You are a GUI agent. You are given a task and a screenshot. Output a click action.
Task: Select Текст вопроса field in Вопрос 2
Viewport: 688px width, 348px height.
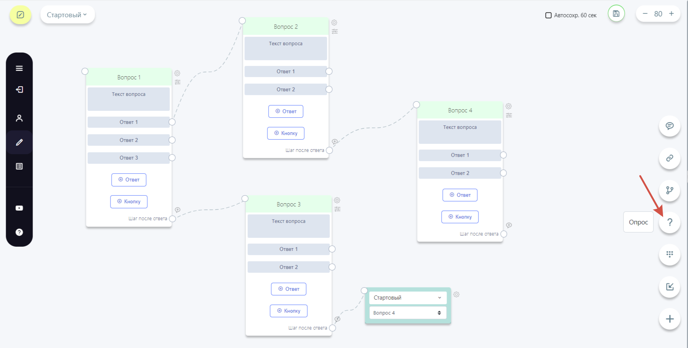tap(286, 48)
